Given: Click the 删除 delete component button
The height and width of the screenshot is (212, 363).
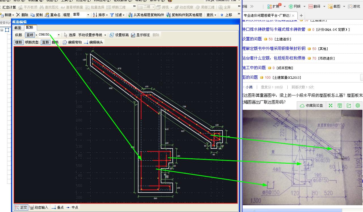Looking at the screenshot, I should point(22,15).
